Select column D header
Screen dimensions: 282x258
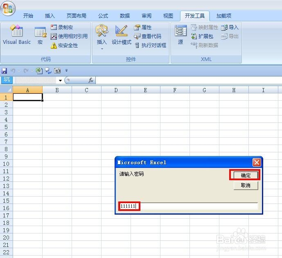click(x=116, y=90)
